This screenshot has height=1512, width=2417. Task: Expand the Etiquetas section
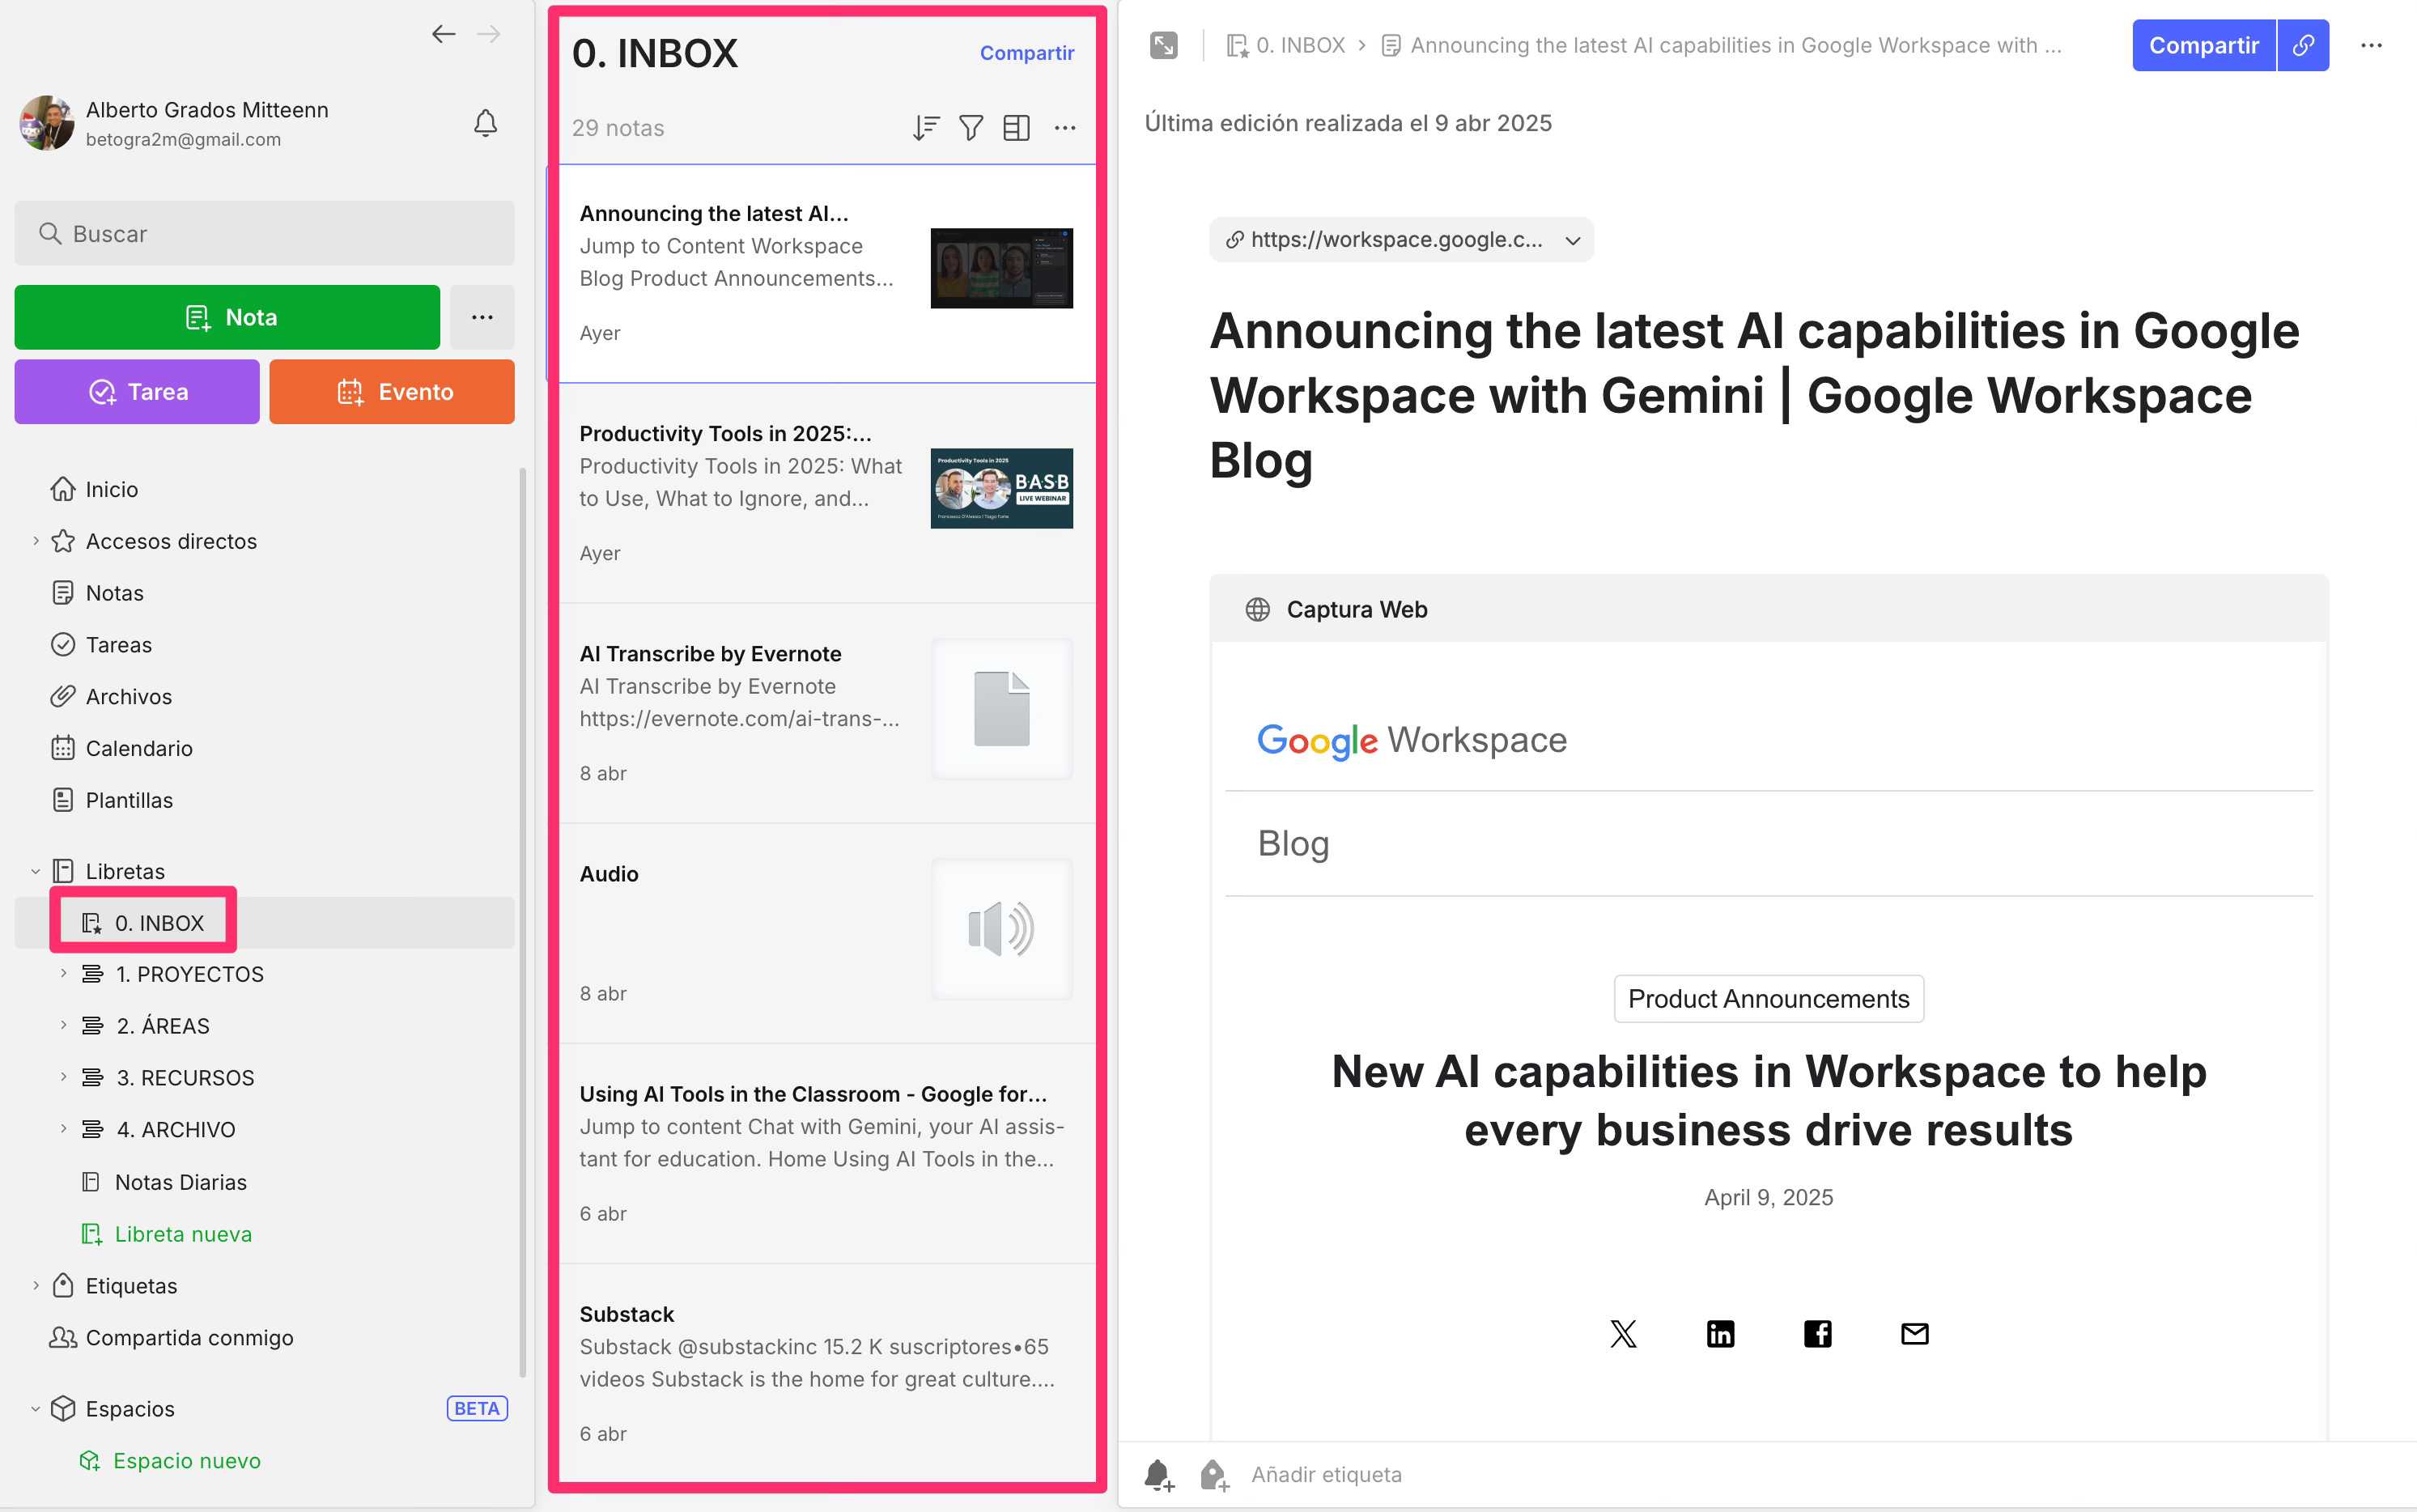pyautogui.click(x=36, y=1286)
